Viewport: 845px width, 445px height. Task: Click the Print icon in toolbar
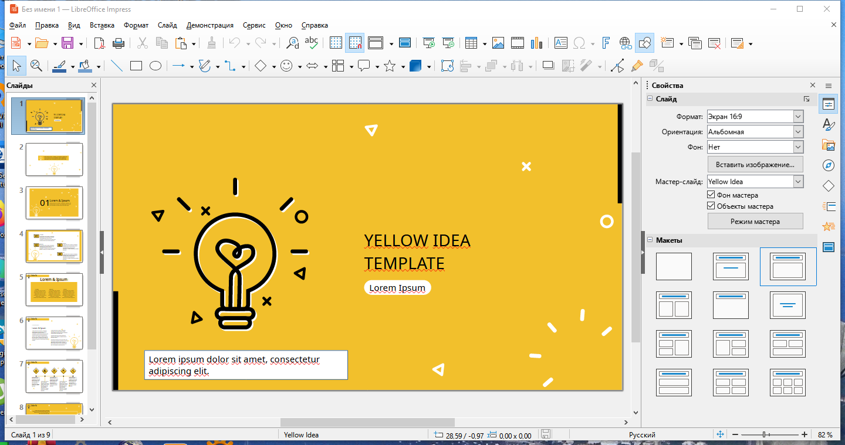point(119,43)
